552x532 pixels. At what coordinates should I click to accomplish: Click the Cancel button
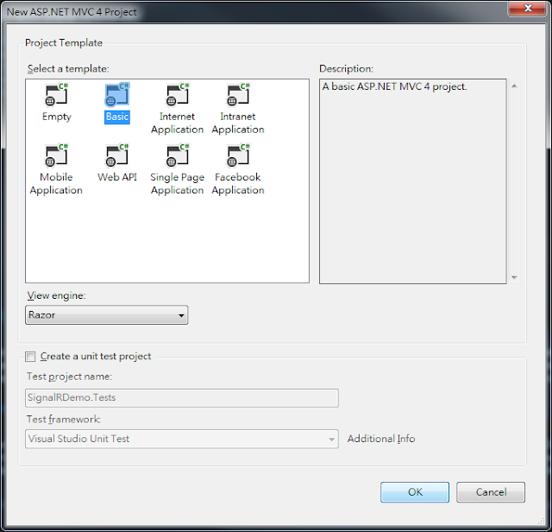coord(491,492)
